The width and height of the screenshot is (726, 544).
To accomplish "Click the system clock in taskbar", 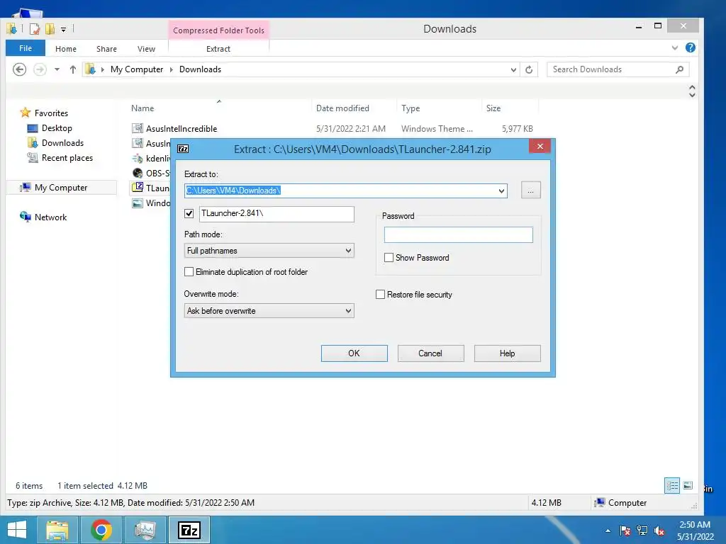I will [x=695, y=531].
